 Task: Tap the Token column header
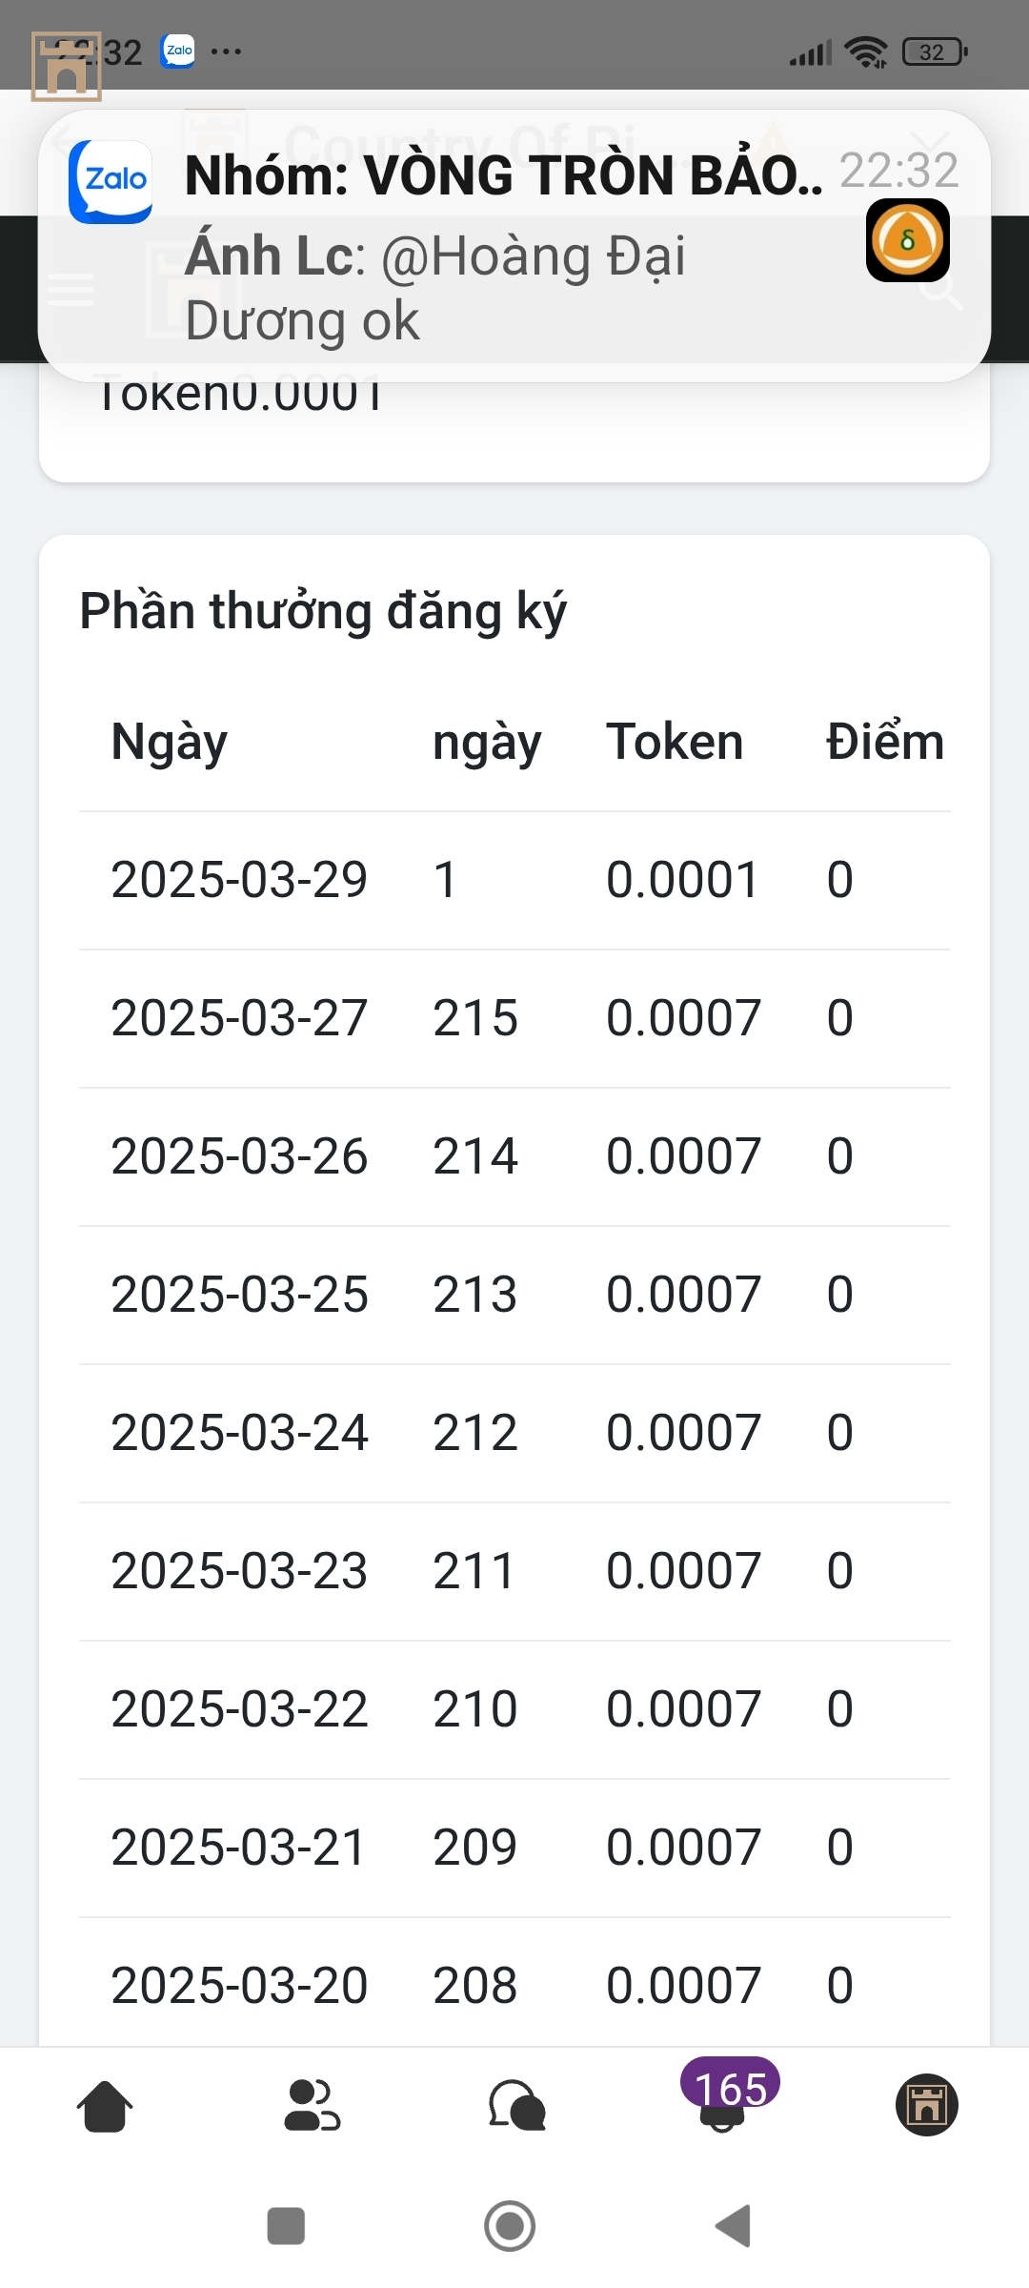[x=675, y=743]
